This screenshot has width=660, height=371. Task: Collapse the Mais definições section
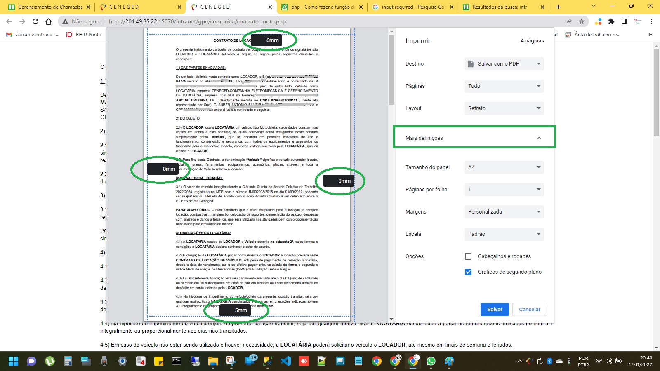(x=539, y=138)
